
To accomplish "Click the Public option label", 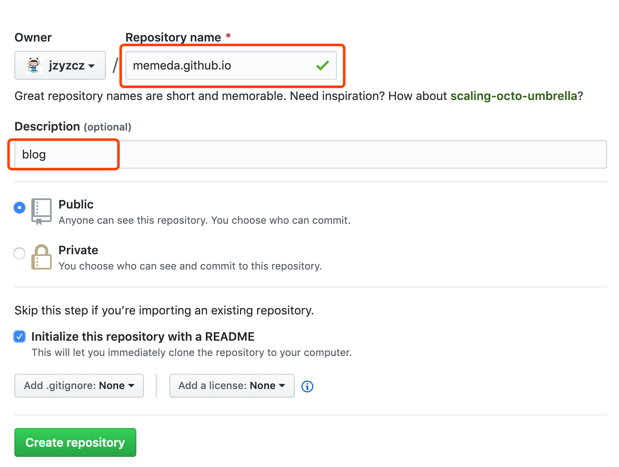I will (x=76, y=204).
